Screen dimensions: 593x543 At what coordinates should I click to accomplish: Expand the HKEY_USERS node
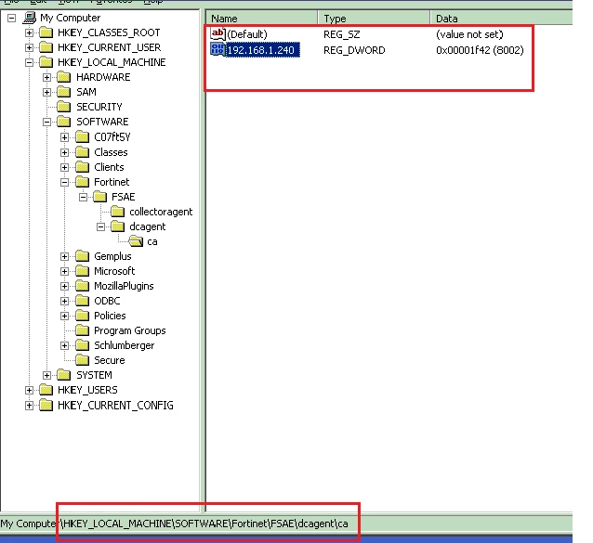[x=29, y=390]
